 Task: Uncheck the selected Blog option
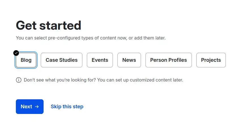(26, 60)
